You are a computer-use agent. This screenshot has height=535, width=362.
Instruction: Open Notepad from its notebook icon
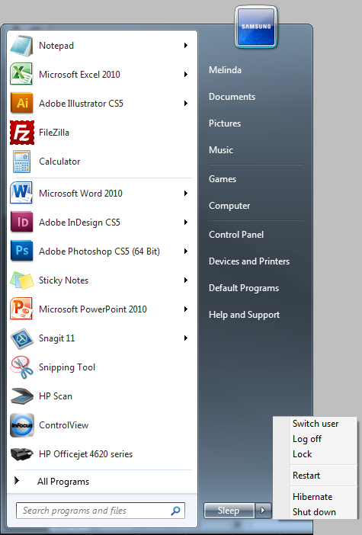pyautogui.click(x=21, y=46)
